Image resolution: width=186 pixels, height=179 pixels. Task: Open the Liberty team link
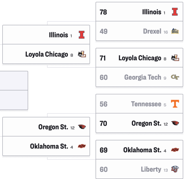pos(151,169)
